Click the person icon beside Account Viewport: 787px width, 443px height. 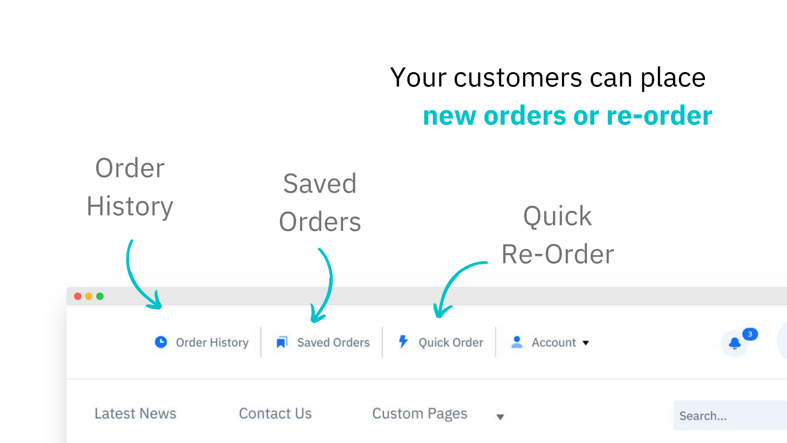point(517,342)
